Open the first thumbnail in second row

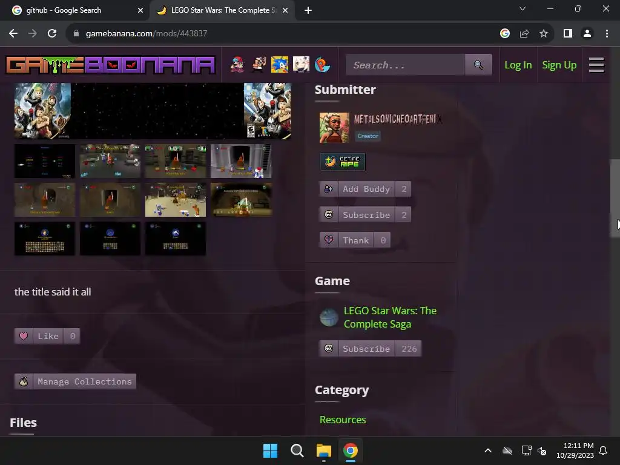(x=45, y=200)
